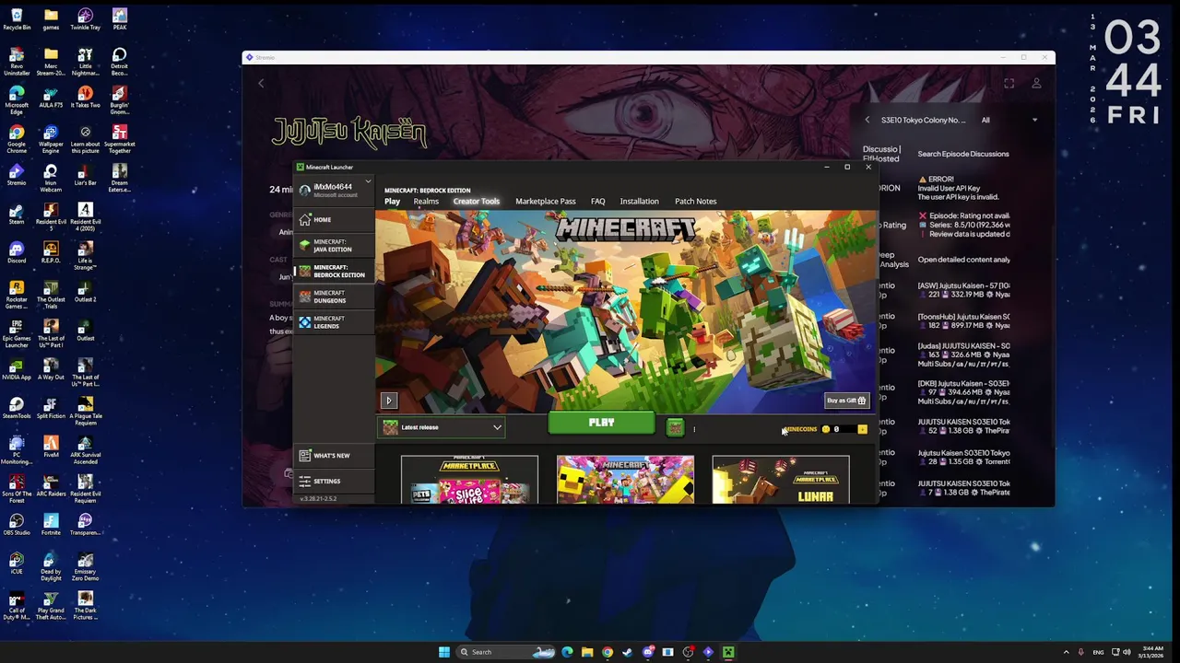Select Minecraft: Java Edition in sidebar
Viewport: 1180px width, 663px height.
tap(334, 245)
